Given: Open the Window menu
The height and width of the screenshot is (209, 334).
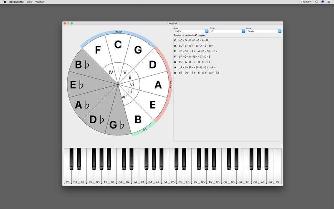Looking at the screenshot, I should coord(40,2).
